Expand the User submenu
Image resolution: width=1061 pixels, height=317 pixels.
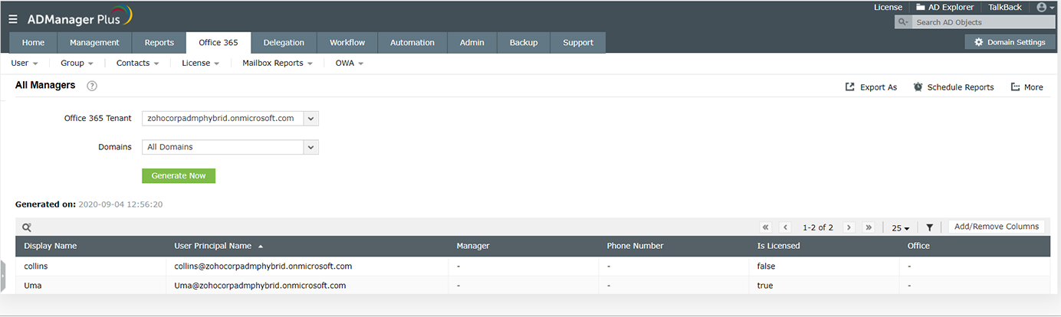coord(25,63)
